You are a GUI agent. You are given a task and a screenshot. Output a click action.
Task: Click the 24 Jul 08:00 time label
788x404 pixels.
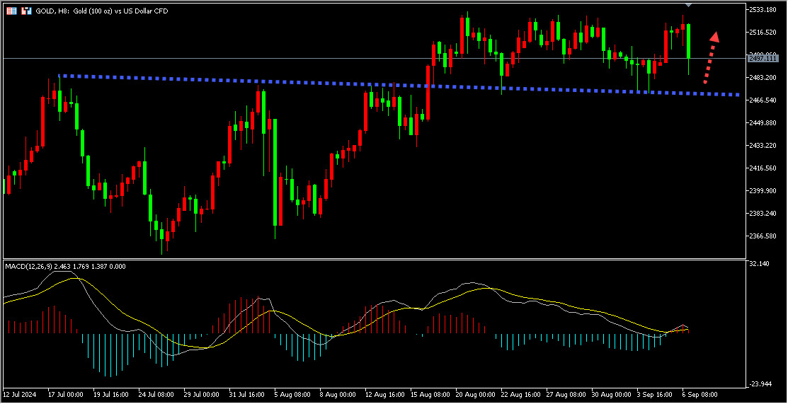(x=156, y=395)
